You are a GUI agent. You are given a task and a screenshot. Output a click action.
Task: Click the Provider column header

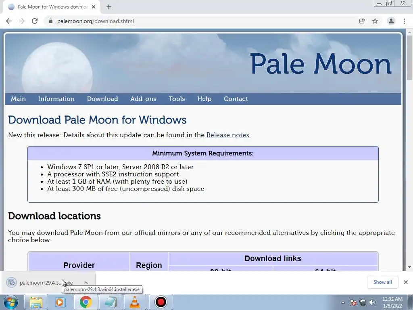[79, 265]
